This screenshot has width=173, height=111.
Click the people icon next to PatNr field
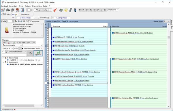point(16,21)
